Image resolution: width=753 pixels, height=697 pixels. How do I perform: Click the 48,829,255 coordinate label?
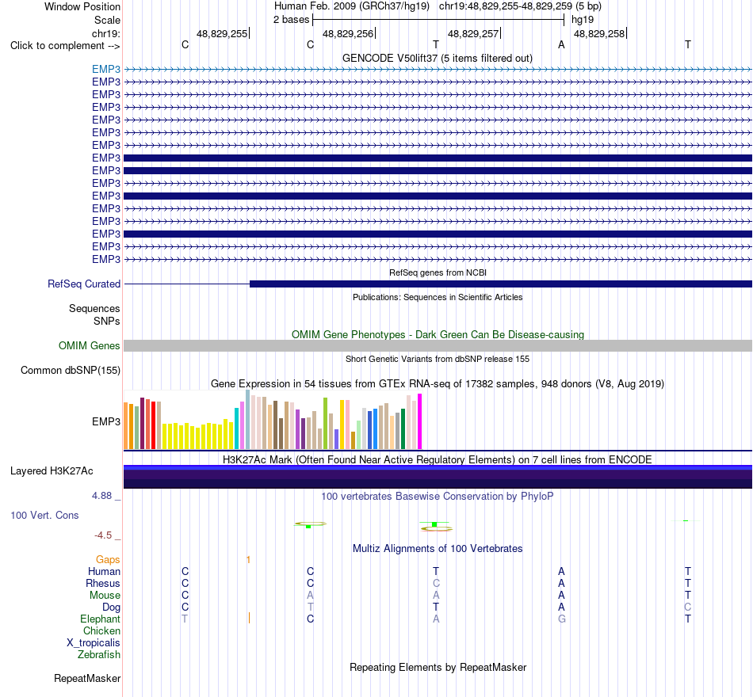pyautogui.click(x=222, y=33)
